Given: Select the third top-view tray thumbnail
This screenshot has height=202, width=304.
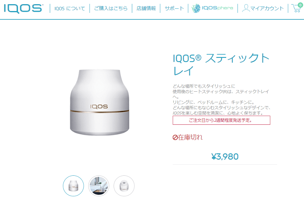Looking at the screenshot, I should tap(124, 186).
